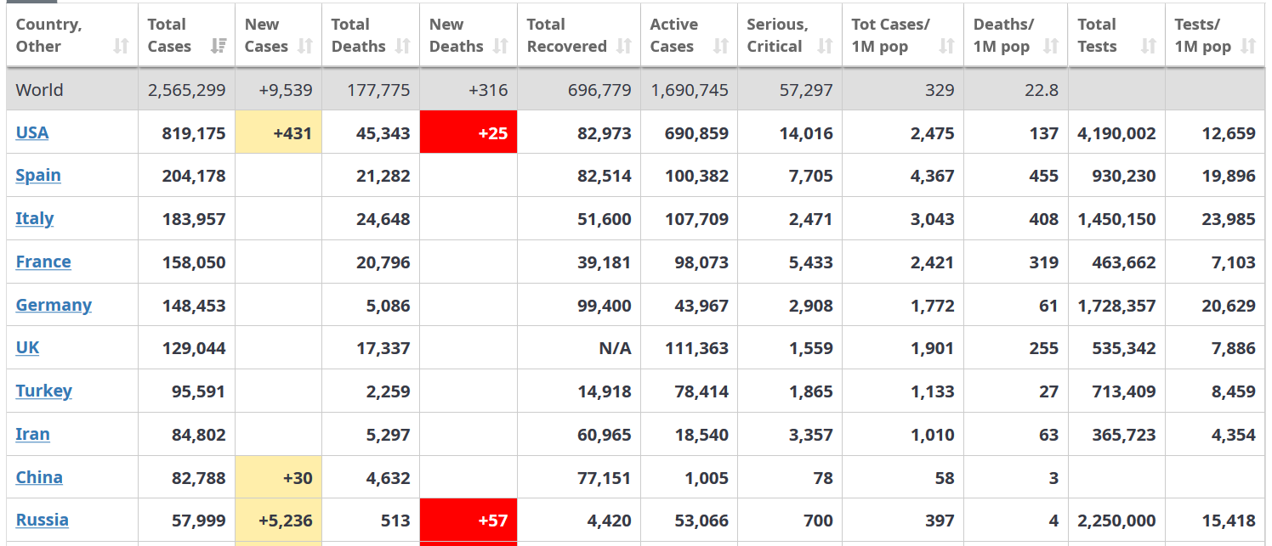The width and height of the screenshot is (1272, 546).
Task: Select UK active cases 111,363
Action: tap(696, 348)
